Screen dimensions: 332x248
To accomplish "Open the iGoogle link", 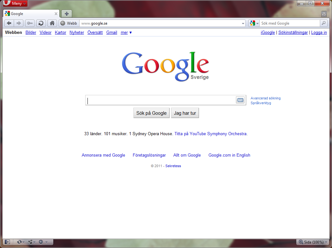I will [268, 32].
